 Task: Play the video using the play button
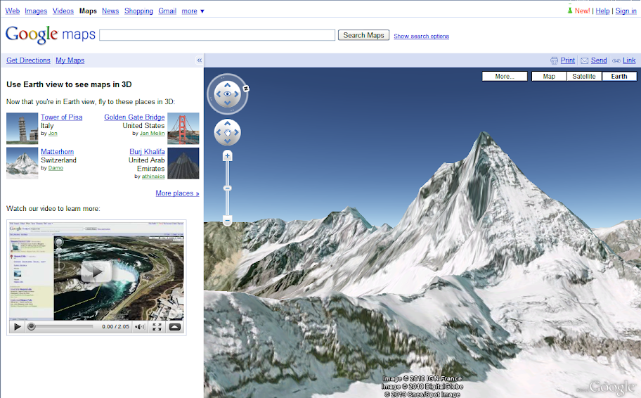[17, 326]
